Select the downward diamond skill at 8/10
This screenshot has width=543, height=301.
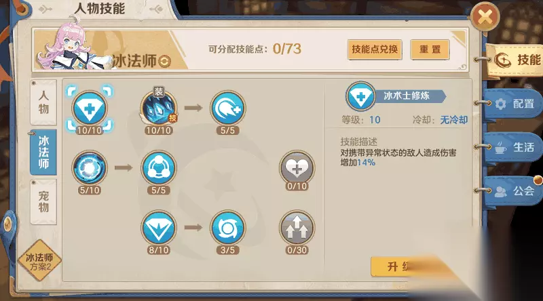pyautogui.click(x=159, y=228)
